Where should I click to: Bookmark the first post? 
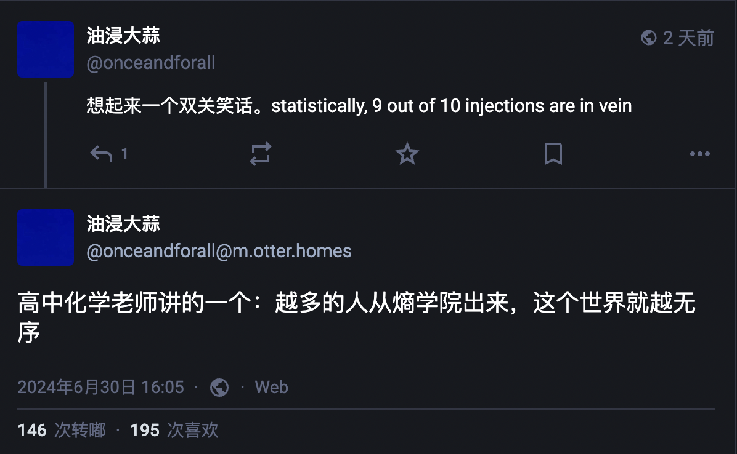coord(553,154)
